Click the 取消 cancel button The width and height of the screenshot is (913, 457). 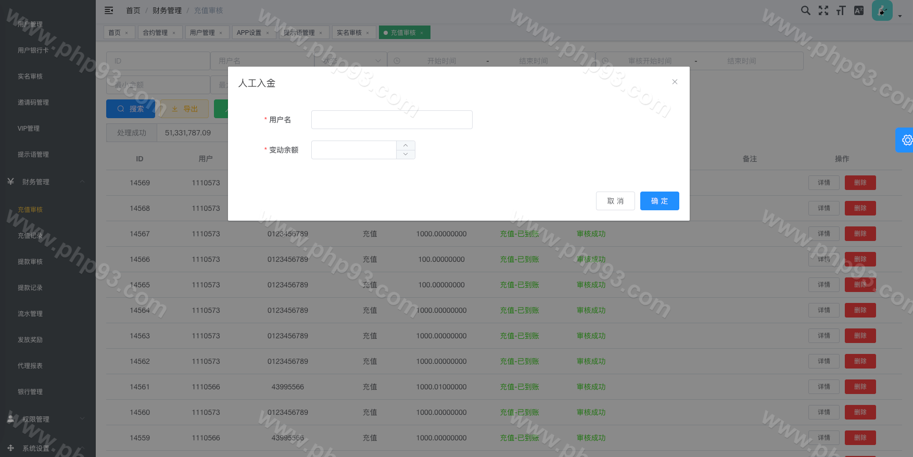coord(615,201)
